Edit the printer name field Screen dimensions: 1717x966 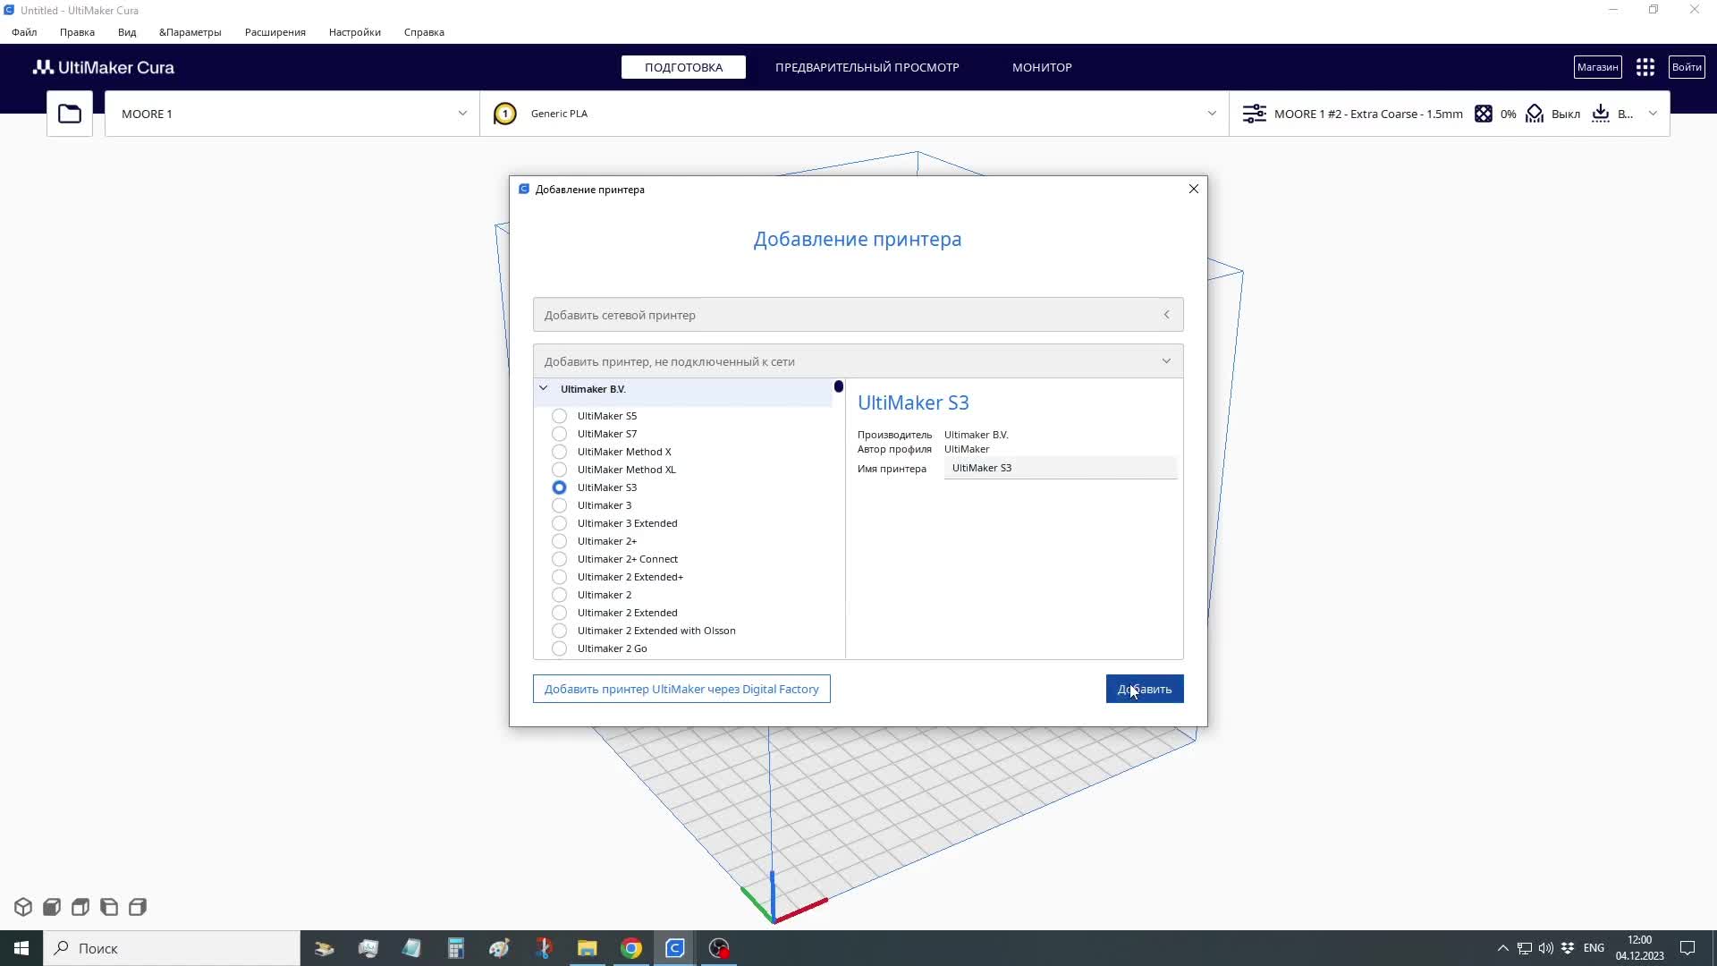(x=1061, y=468)
